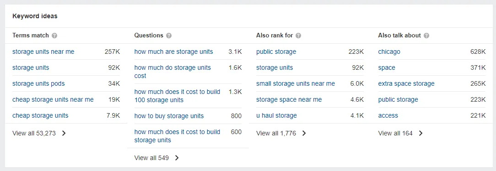Open the 'extra space storage' keyword
Viewport: 496px width, 171px height.
406,83
